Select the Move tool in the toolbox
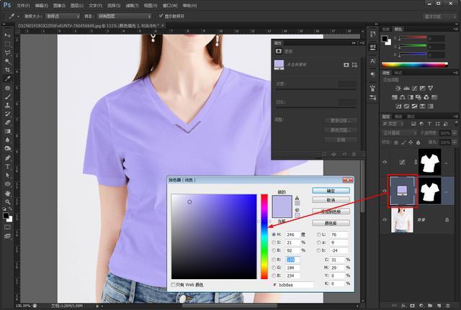This screenshot has width=461, height=310. point(8,35)
